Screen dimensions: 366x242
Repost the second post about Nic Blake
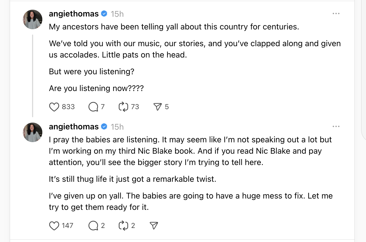click(x=123, y=226)
